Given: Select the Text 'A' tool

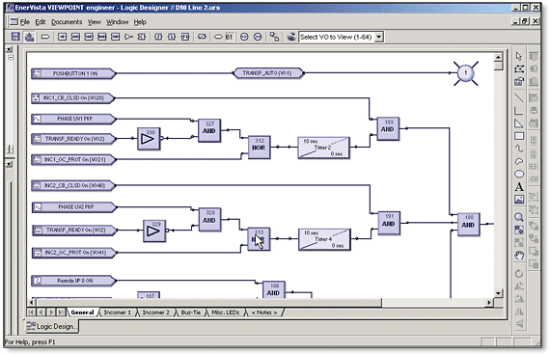Looking at the screenshot, I should (x=519, y=187).
